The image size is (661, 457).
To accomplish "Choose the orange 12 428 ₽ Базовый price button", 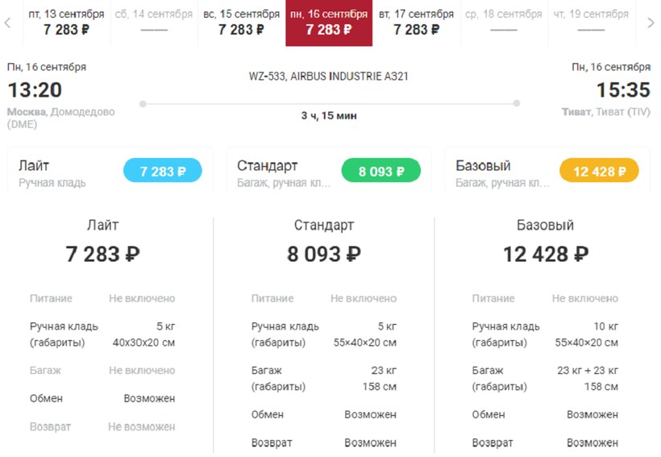I will pos(599,172).
